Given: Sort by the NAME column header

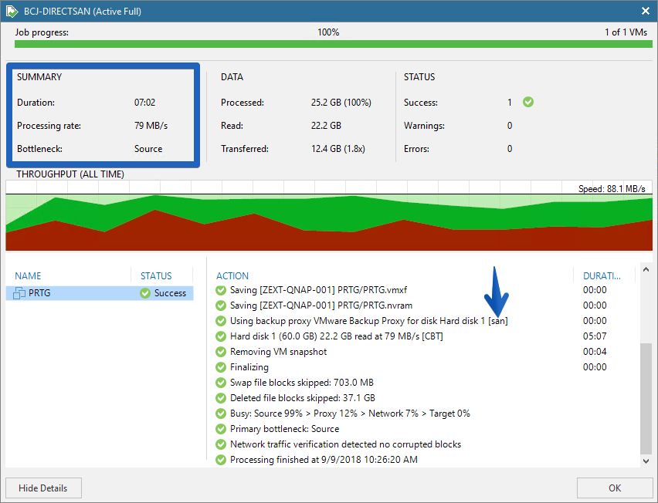Looking at the screenshot, I should (x=28, y=276).
